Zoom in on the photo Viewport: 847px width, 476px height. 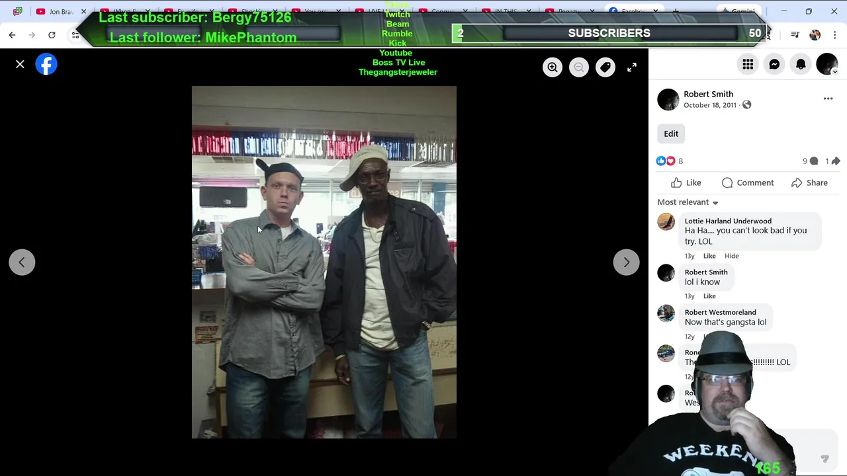553,67
